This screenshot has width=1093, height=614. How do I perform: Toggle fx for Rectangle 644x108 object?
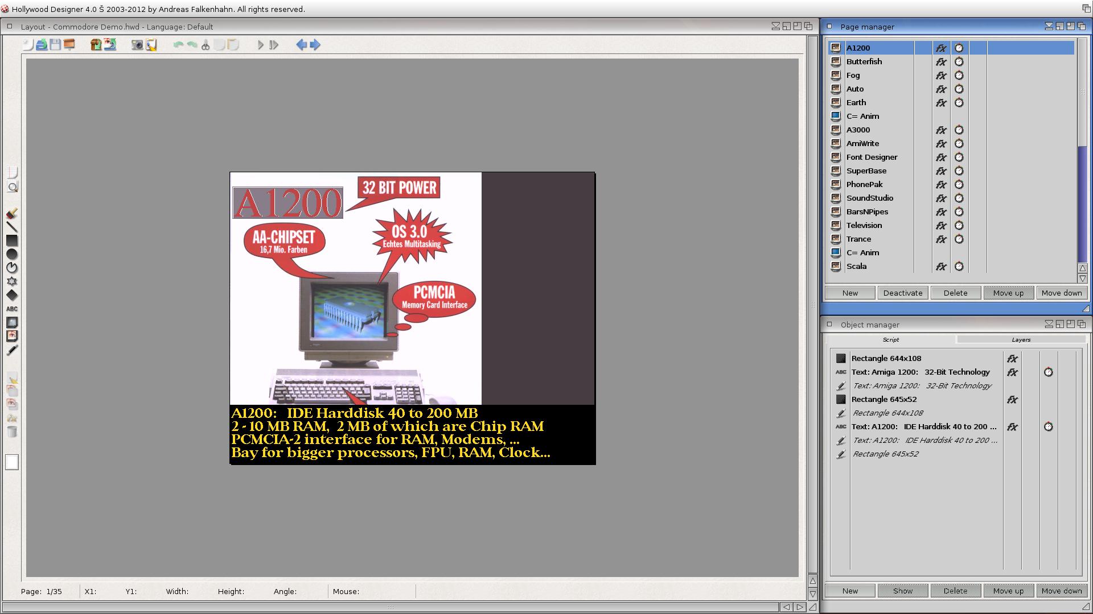(x=1012, y=358)
